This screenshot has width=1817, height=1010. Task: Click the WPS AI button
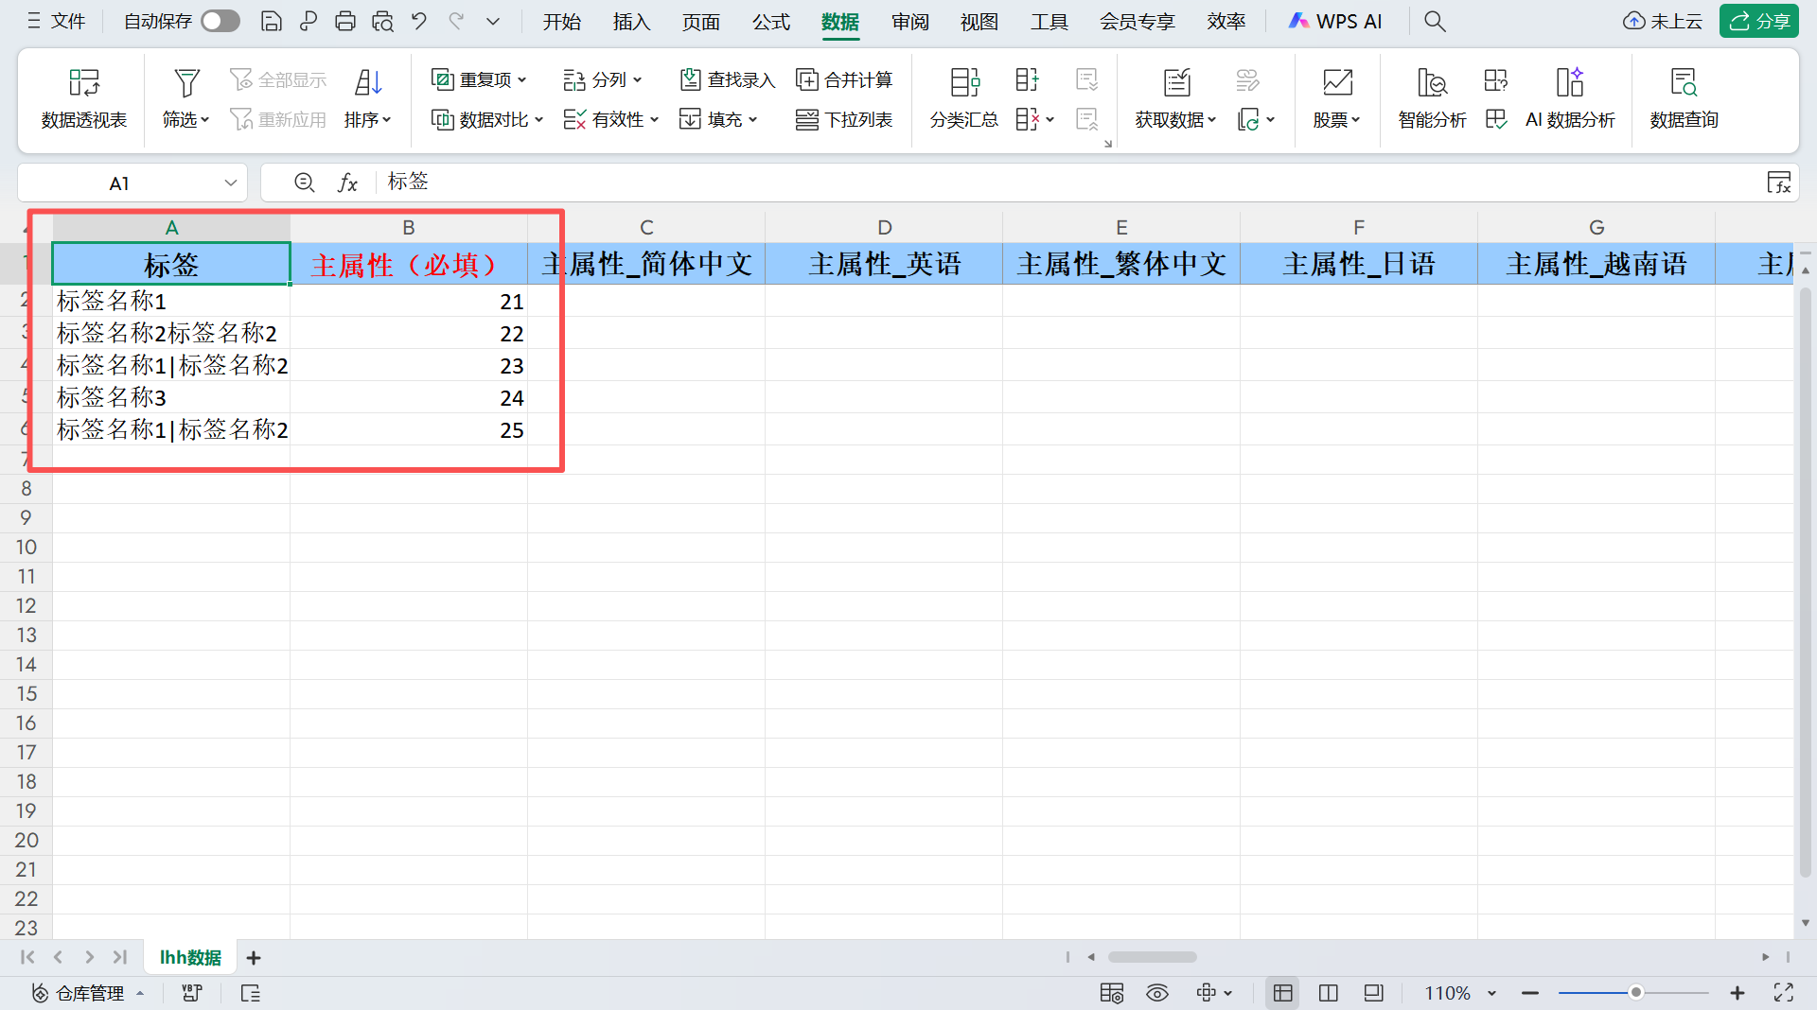pyautogui.click(x=1335, y=20)
